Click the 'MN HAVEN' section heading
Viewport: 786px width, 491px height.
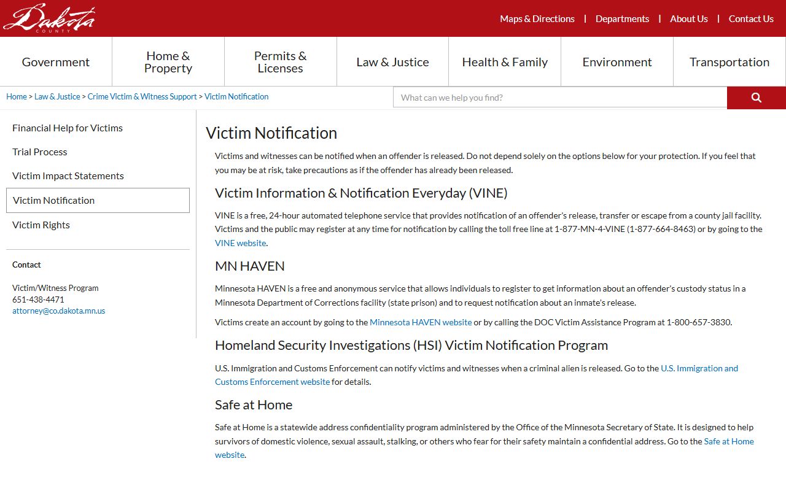pyautogui.click(x=250, y=266)
